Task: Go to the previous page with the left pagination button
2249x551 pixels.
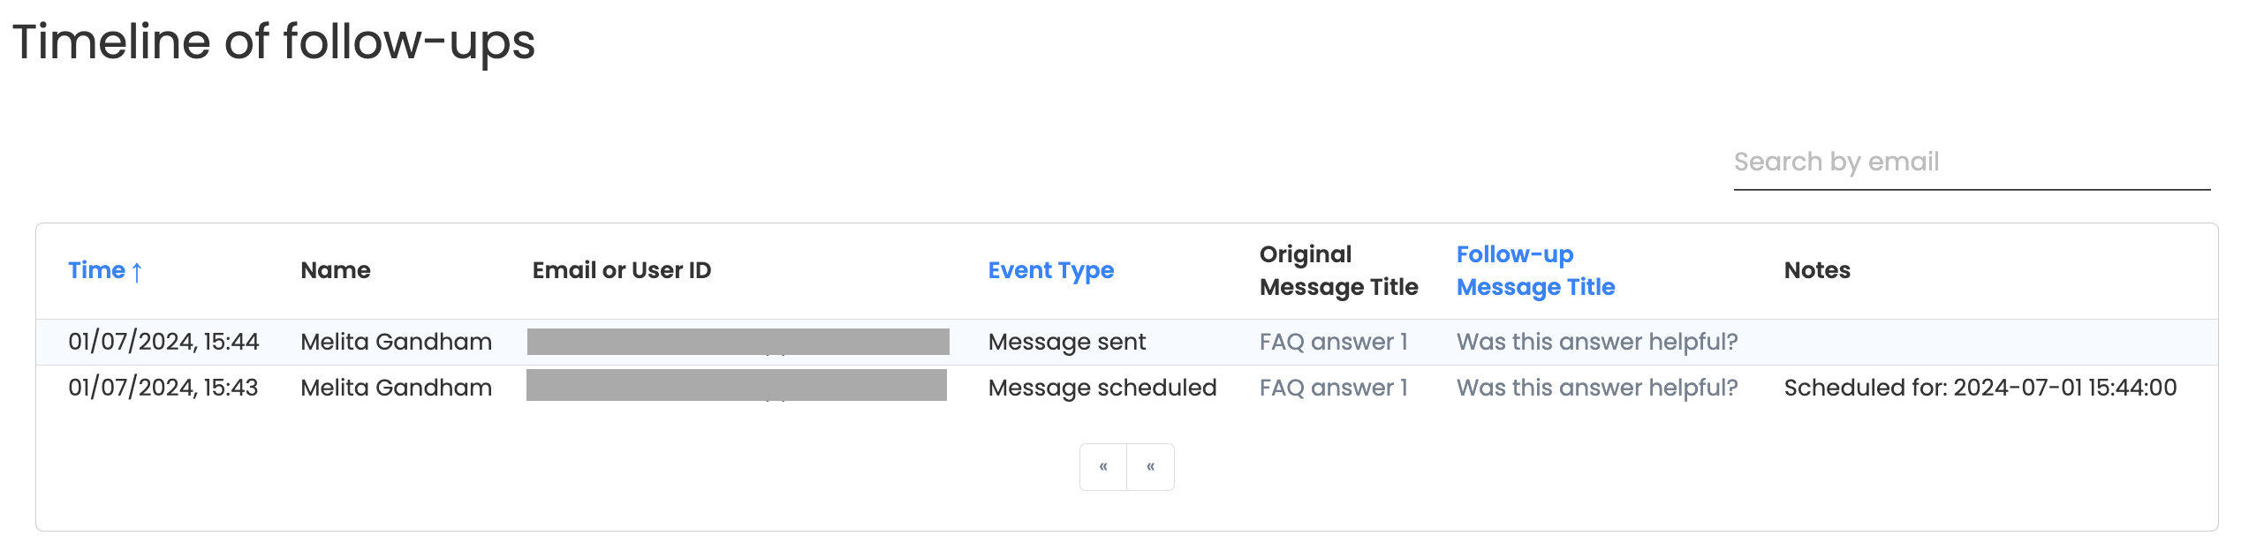Action: tap(1103, 466)
